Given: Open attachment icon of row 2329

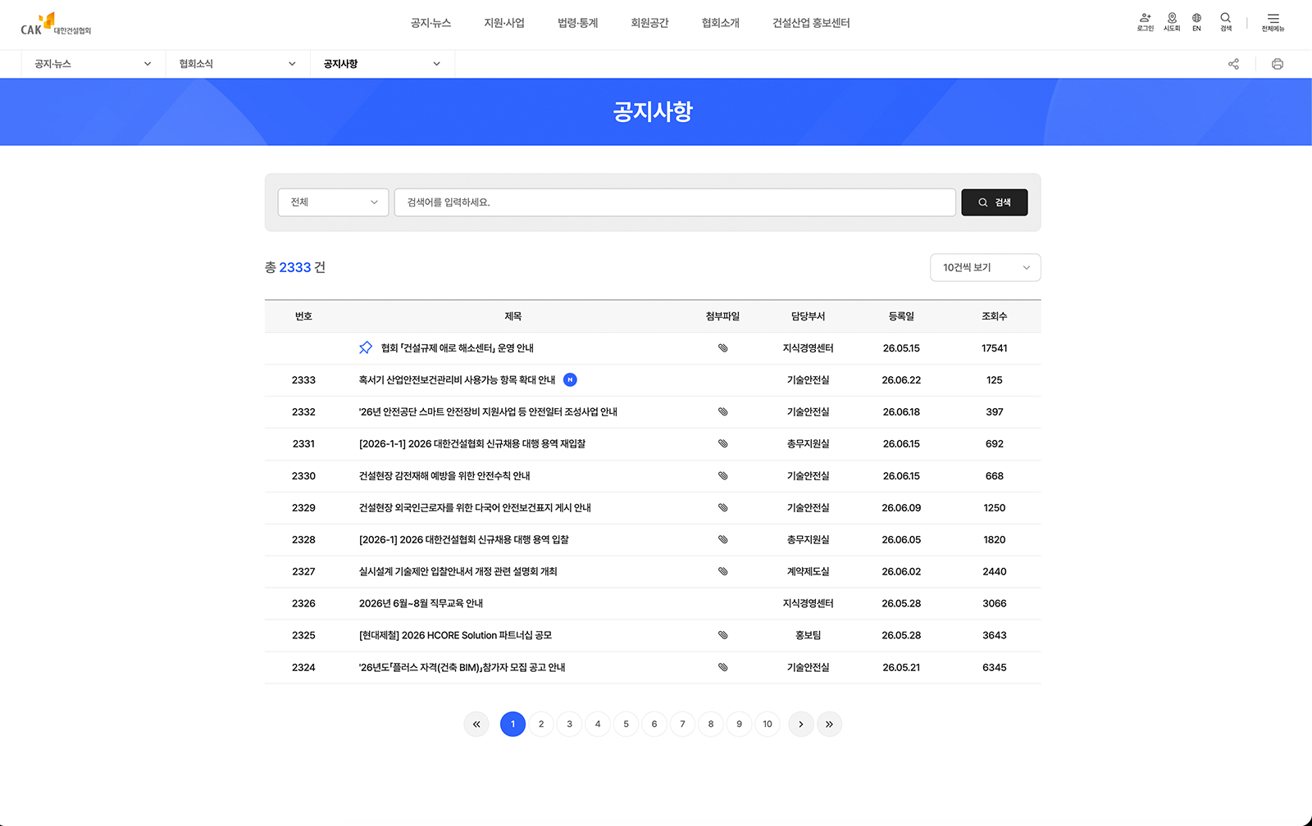Looking at the screenshot, I should tap(722, 508).
